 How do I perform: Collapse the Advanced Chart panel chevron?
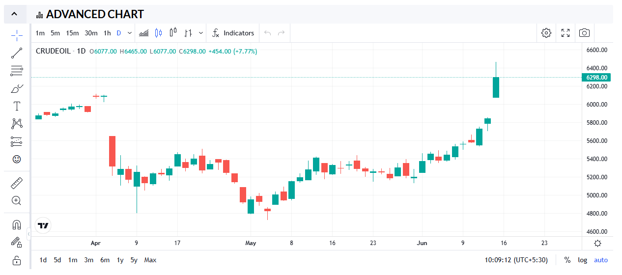pyautogui.click(x=15, y=14)
